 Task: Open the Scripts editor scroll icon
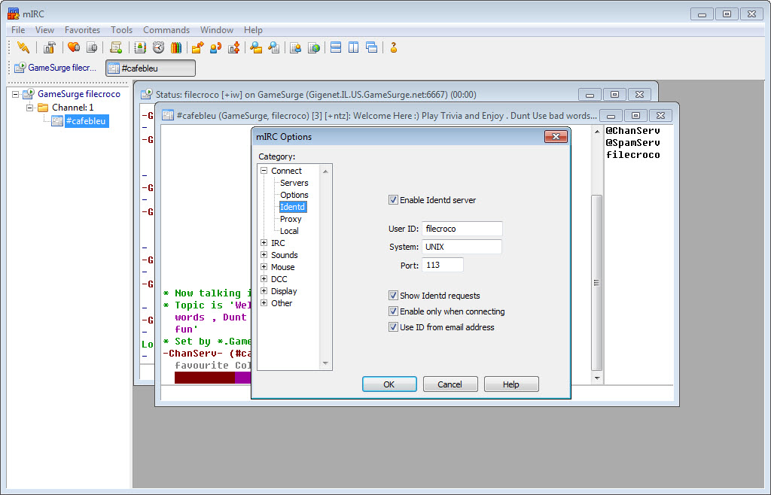coord(116,47)
